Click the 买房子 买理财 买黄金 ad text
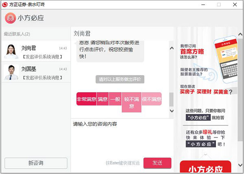 204,92
